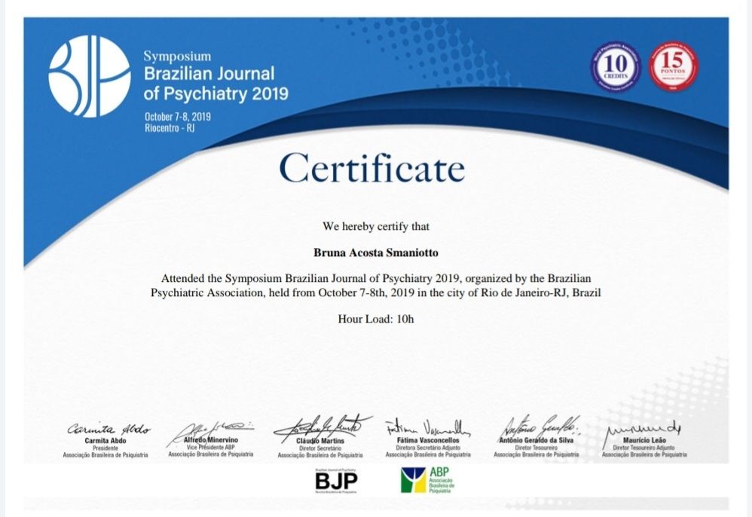Click the We hereby certify that line

point(376,226)
